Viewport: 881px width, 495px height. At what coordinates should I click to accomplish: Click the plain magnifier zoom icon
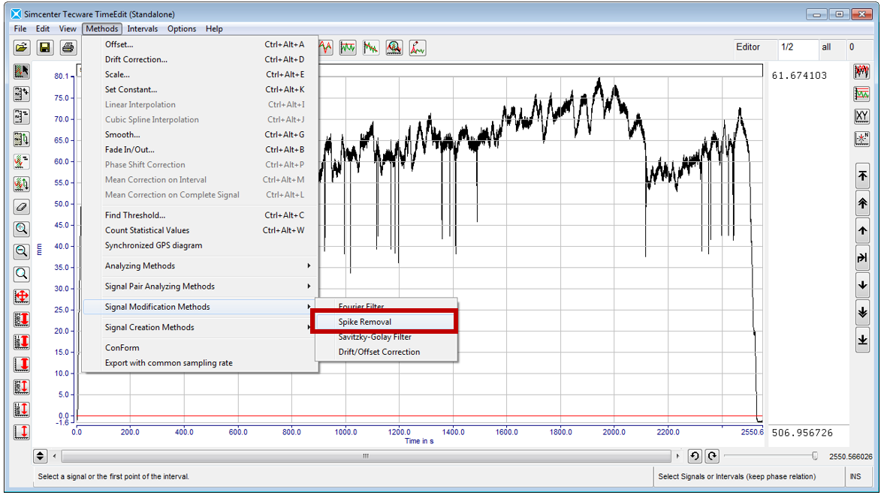(21, 274)
